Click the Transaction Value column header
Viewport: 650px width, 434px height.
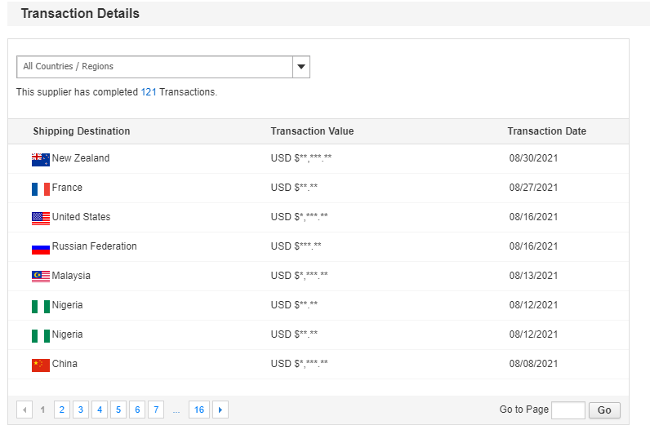point(312,131)
